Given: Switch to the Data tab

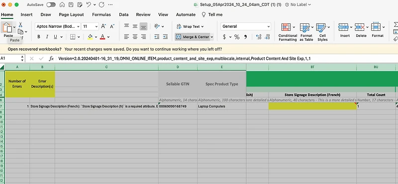Looking at the screenshot, I should [x=123, y=14].
